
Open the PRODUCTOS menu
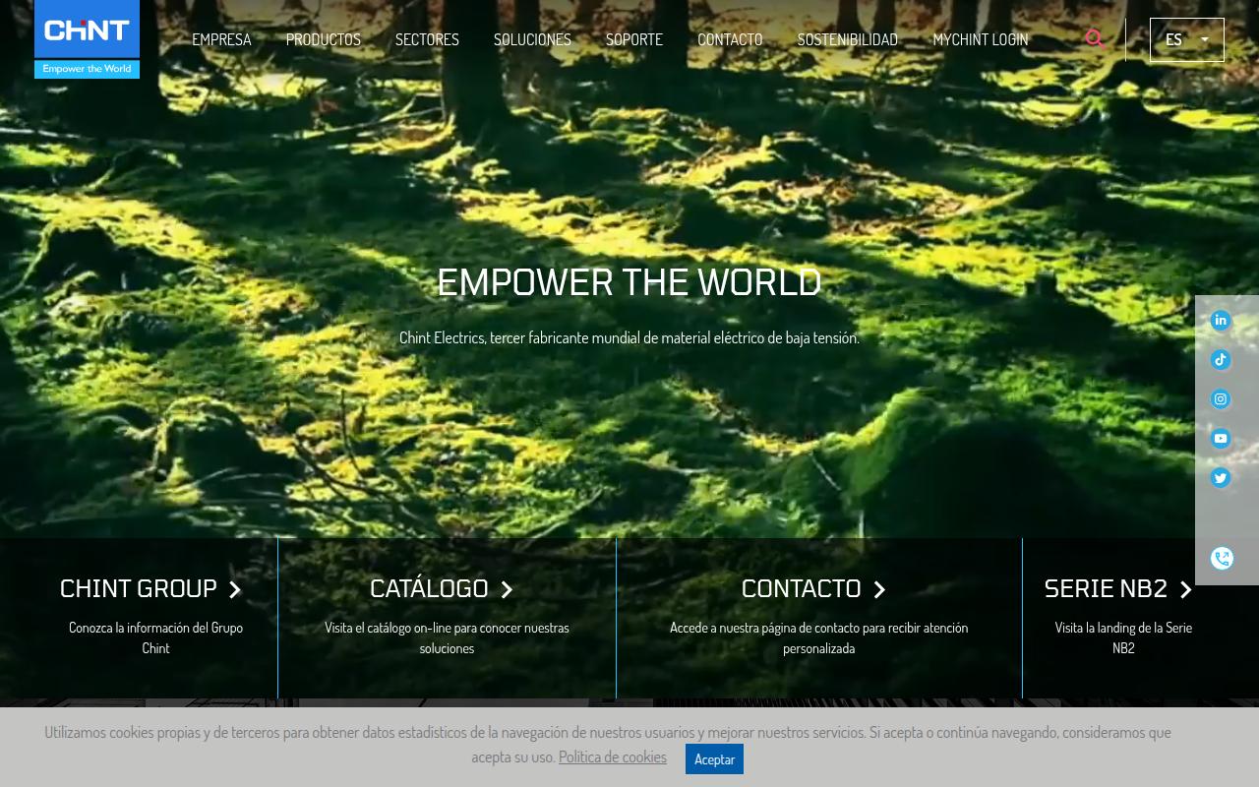324,39
